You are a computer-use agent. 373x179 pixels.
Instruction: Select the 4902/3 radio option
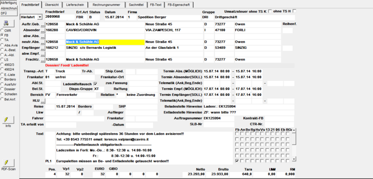[2, 64]
